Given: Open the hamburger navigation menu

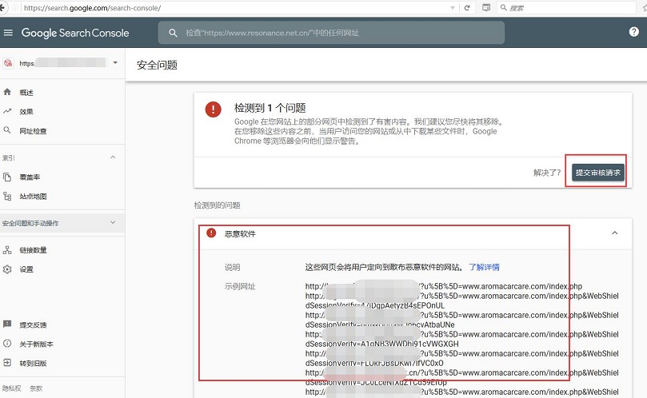Looking at the screenshot, I should click(8, 33).
